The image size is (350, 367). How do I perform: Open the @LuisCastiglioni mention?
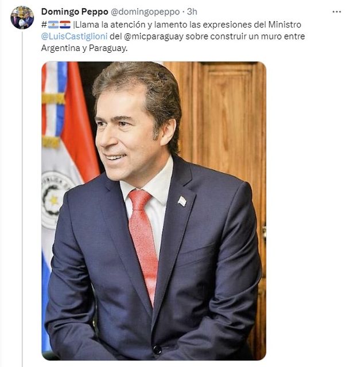click(x=74, y=36)
